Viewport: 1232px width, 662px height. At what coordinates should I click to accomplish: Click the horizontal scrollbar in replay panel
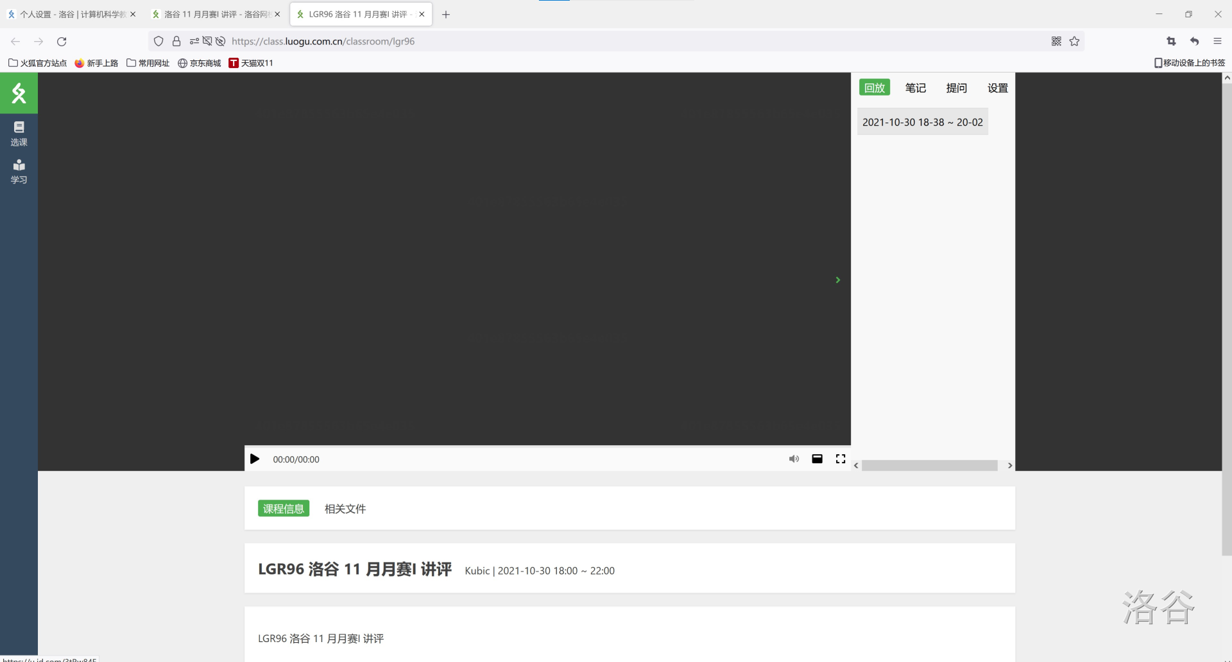click(x=929, y=466)
